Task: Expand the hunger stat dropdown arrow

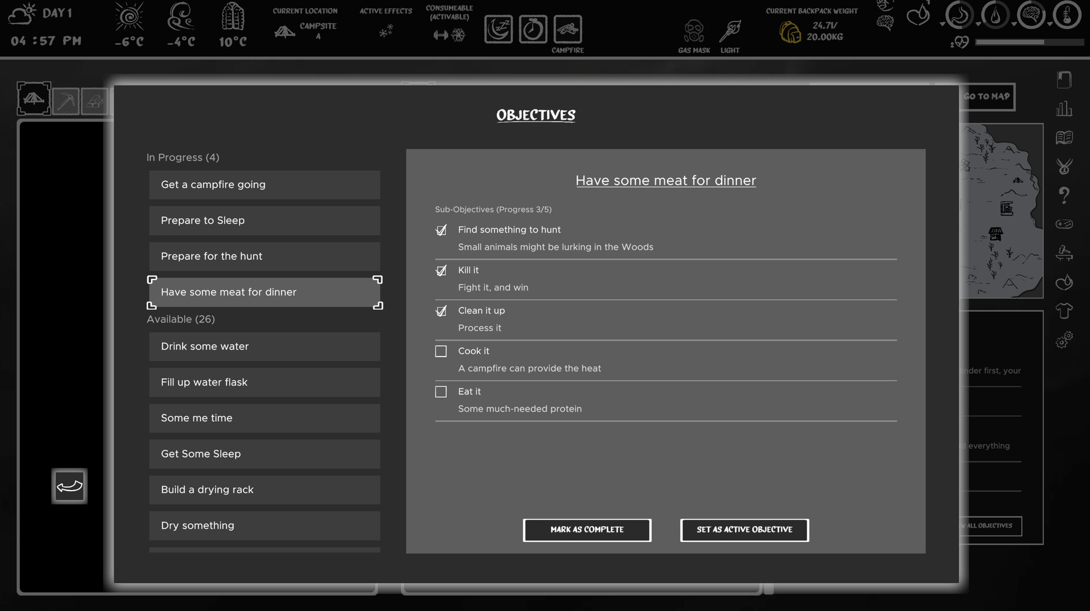Action: (942, 24)
